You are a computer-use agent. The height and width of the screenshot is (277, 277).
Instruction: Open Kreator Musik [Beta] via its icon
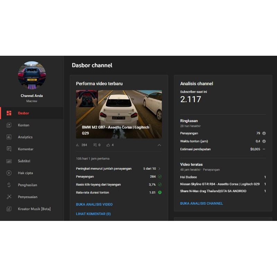click(x=10, y=209)
